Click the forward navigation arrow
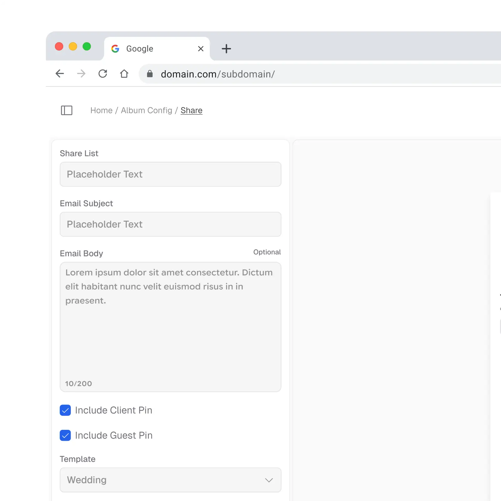The height and width of the screenshot is (501, 501). 81,74
